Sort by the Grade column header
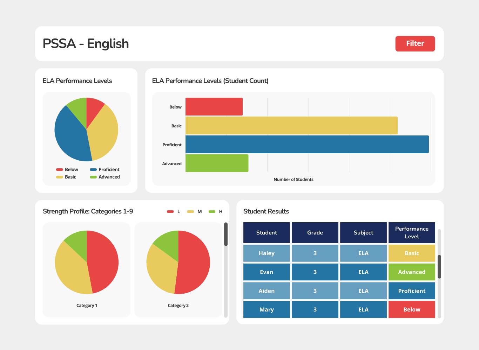This screenshot has height=350, width=479. click(x=315, y=233)
